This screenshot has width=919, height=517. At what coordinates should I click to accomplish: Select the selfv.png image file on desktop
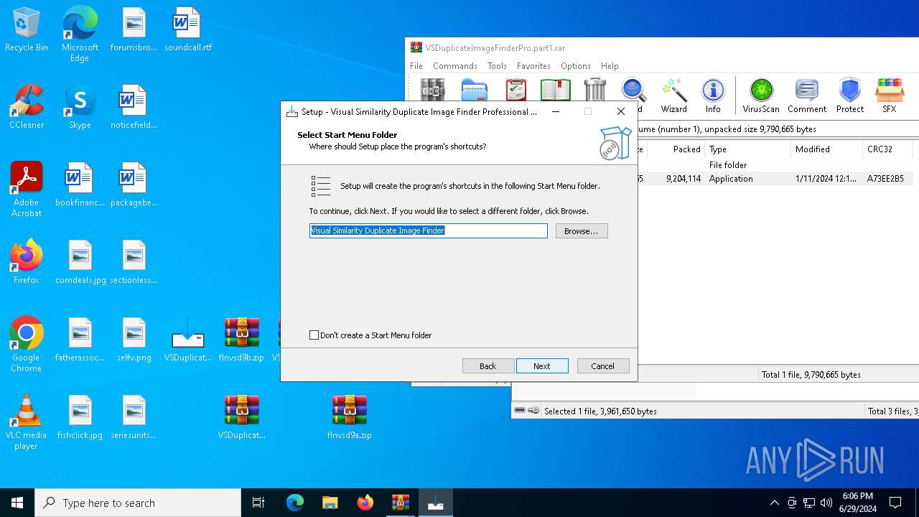134,340
